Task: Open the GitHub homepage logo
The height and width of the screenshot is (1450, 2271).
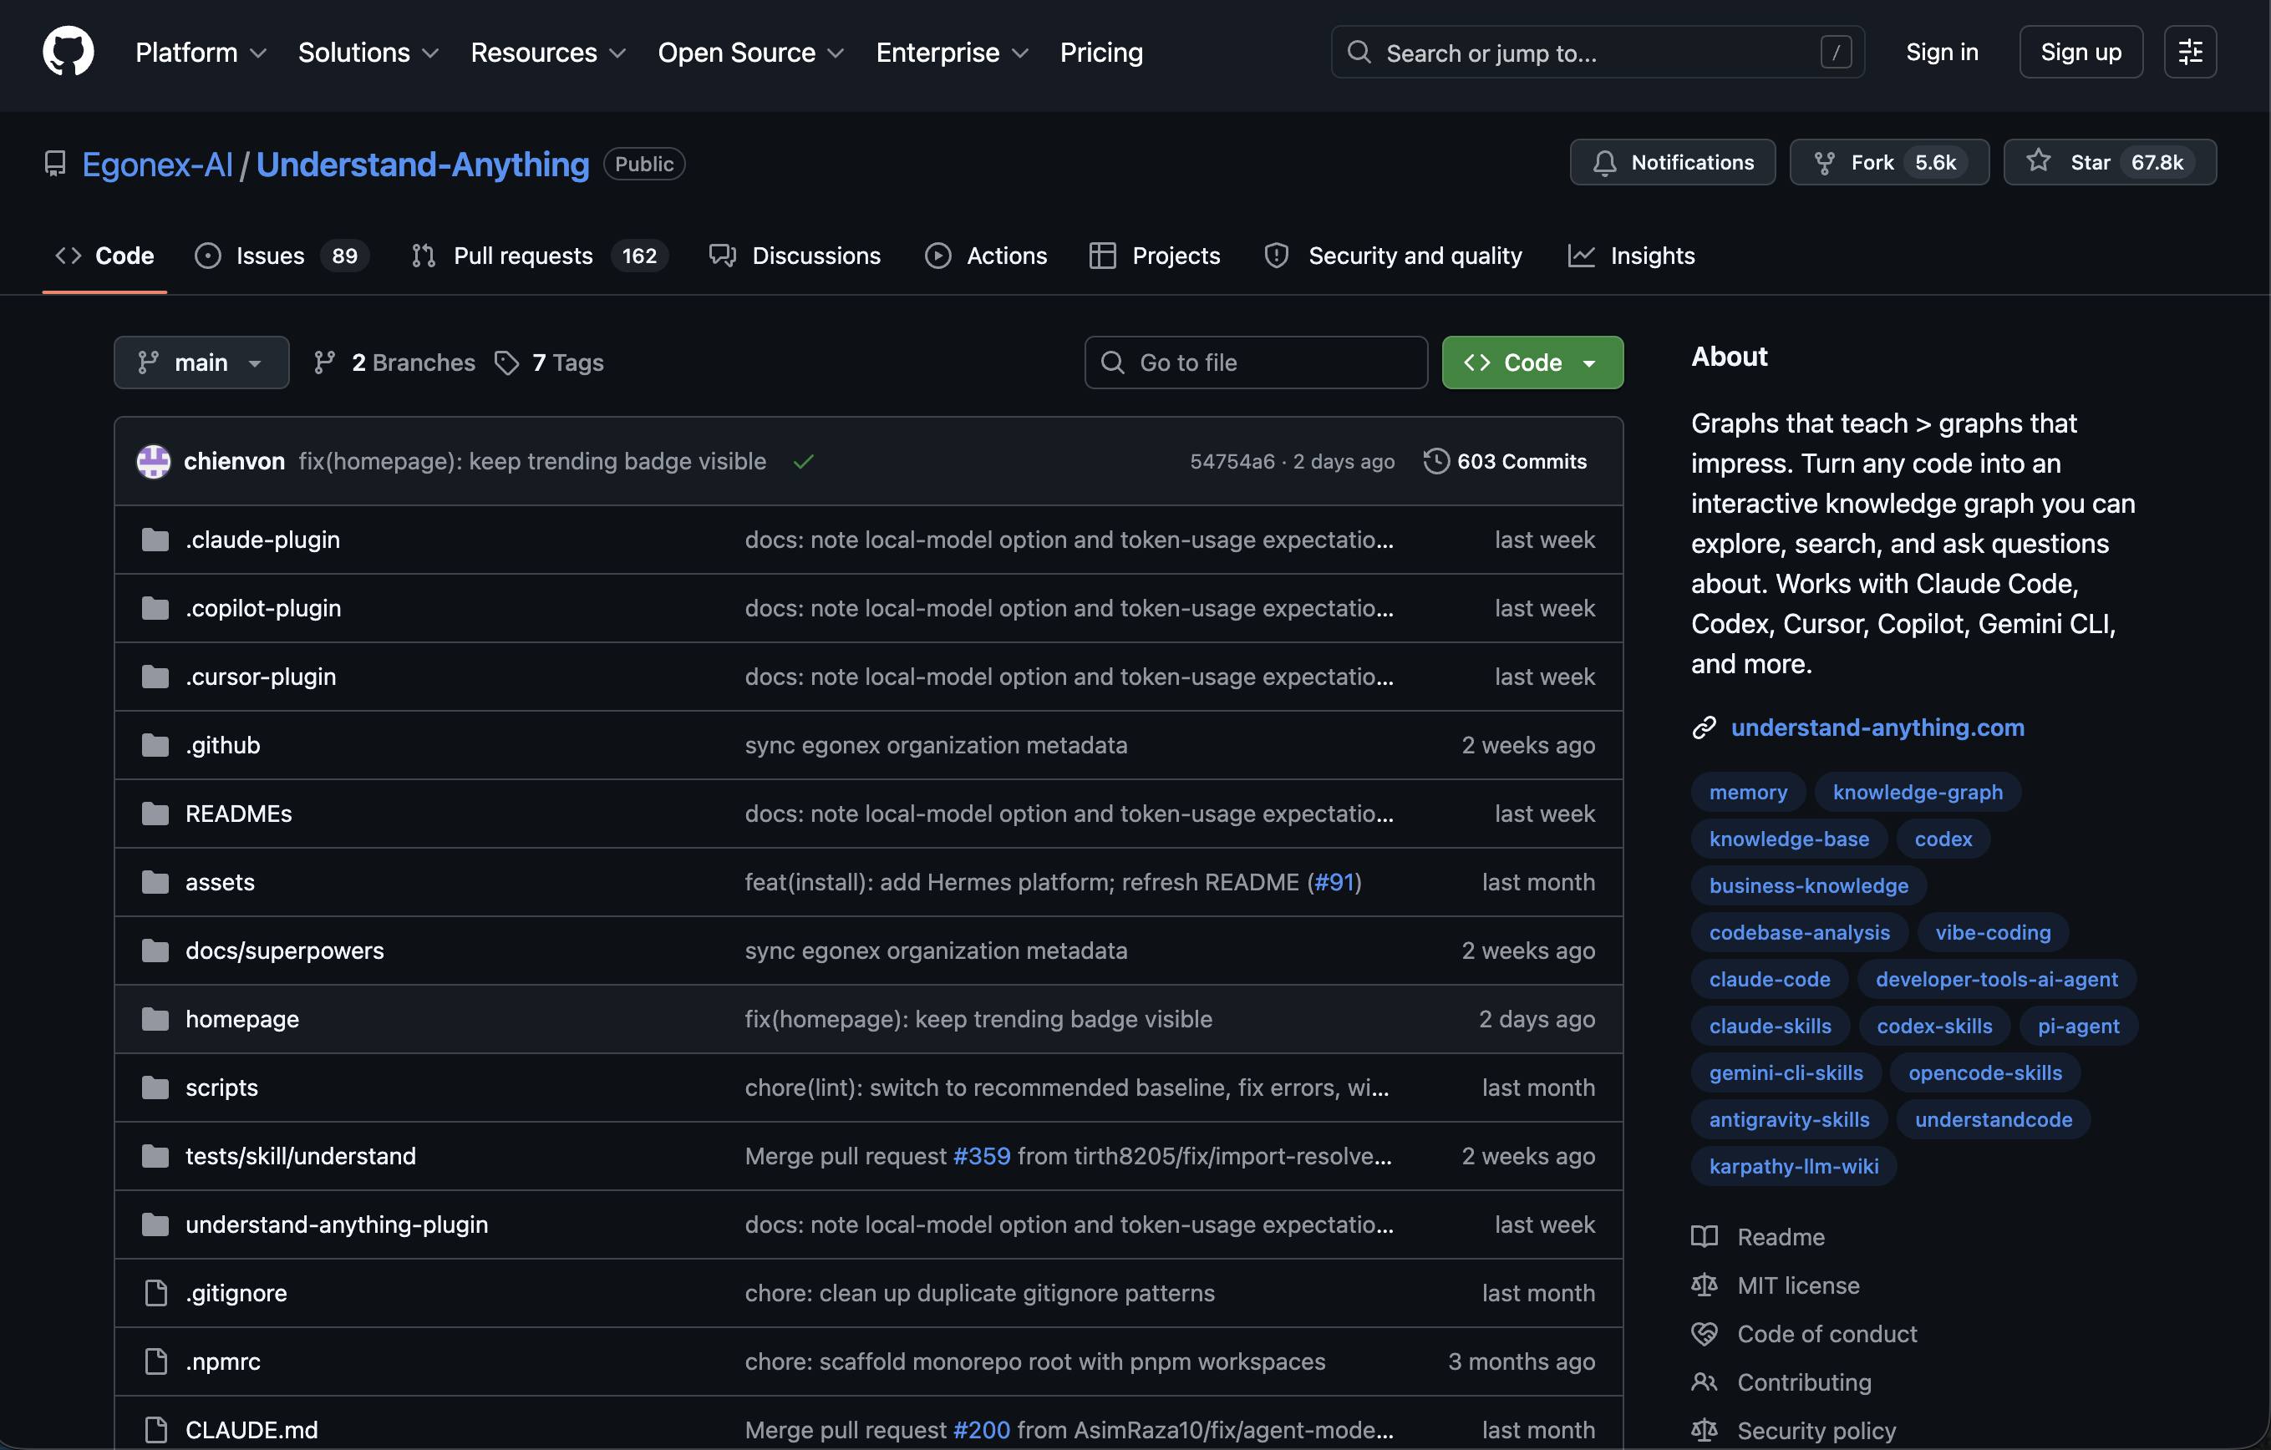Action: click(x=68, y=52)
